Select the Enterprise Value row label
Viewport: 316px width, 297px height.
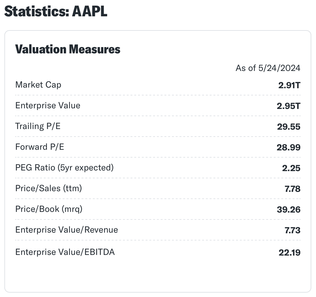48,105
